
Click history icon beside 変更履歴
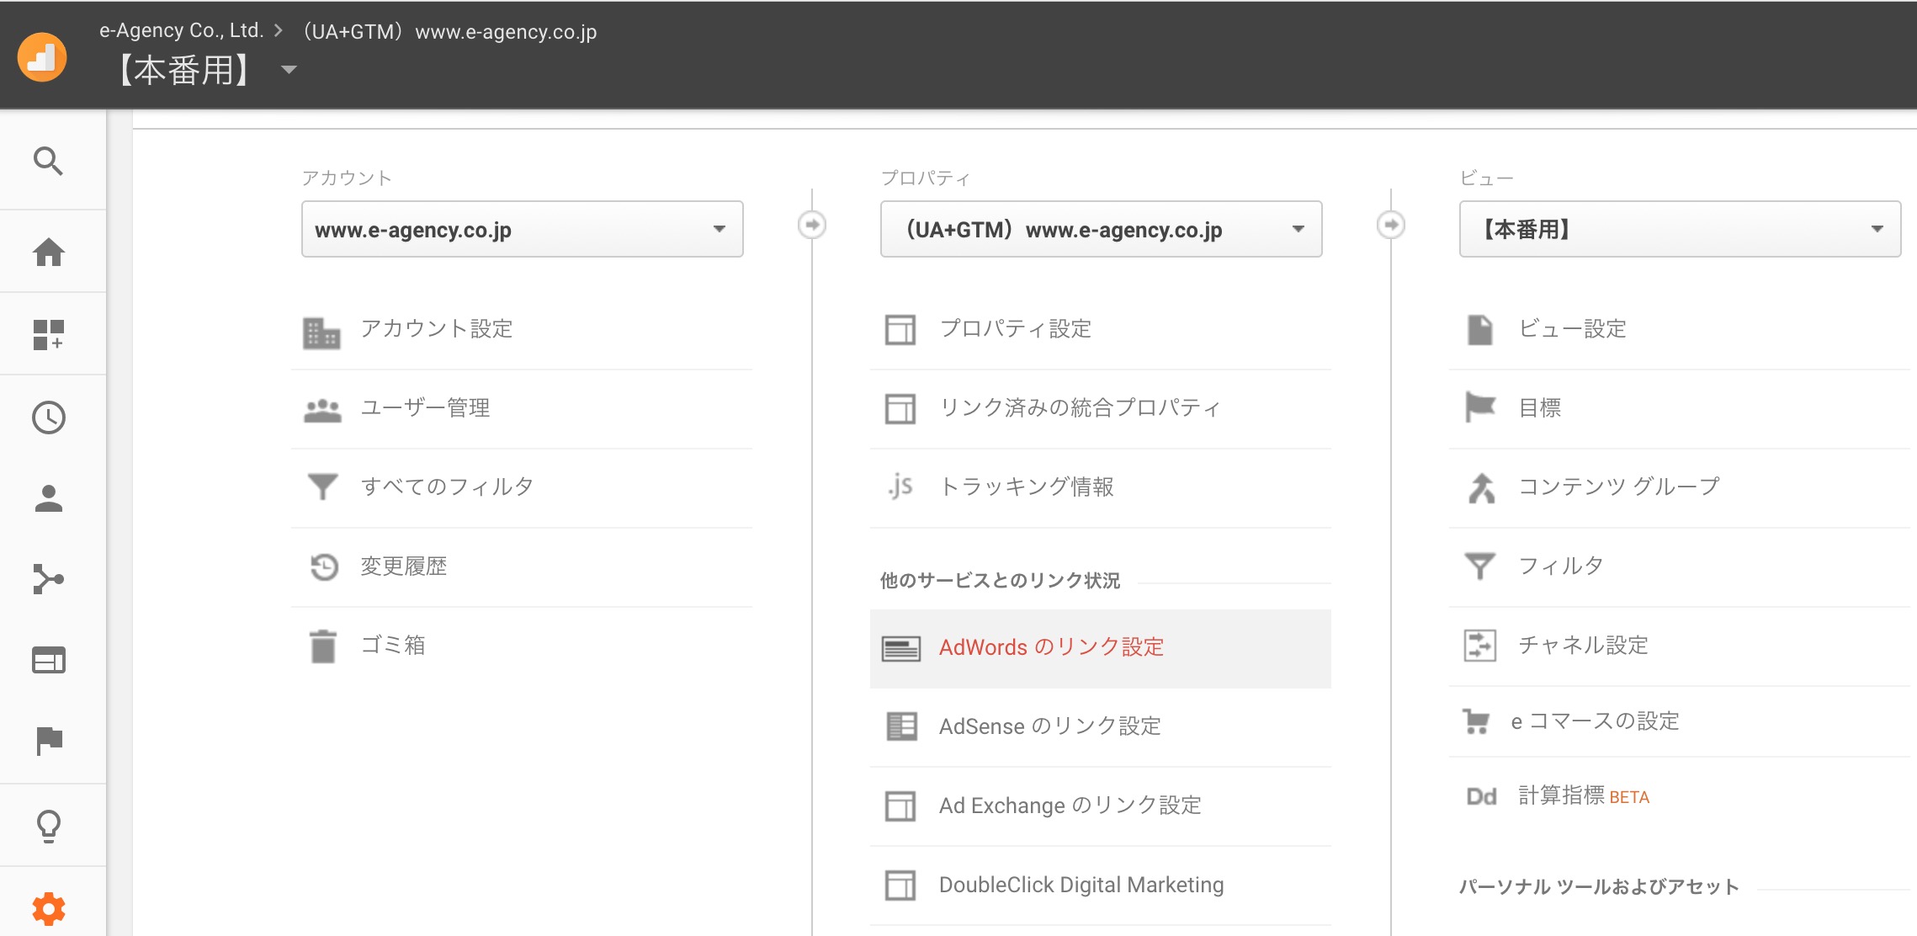[x=323, y=566]
